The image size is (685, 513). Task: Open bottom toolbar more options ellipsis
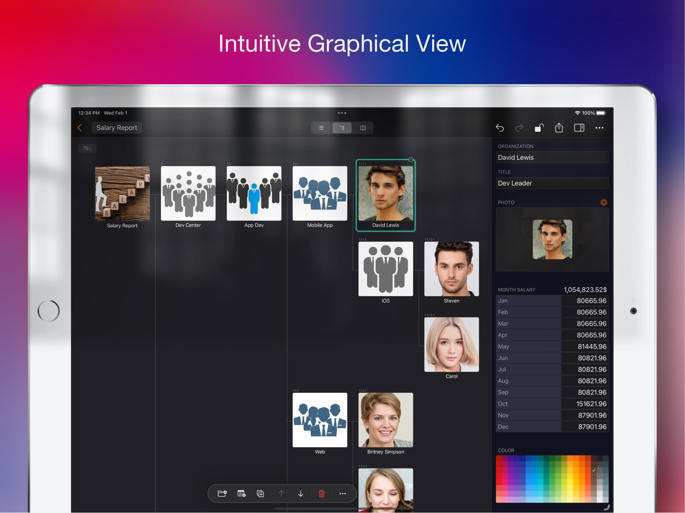[342, 493]
